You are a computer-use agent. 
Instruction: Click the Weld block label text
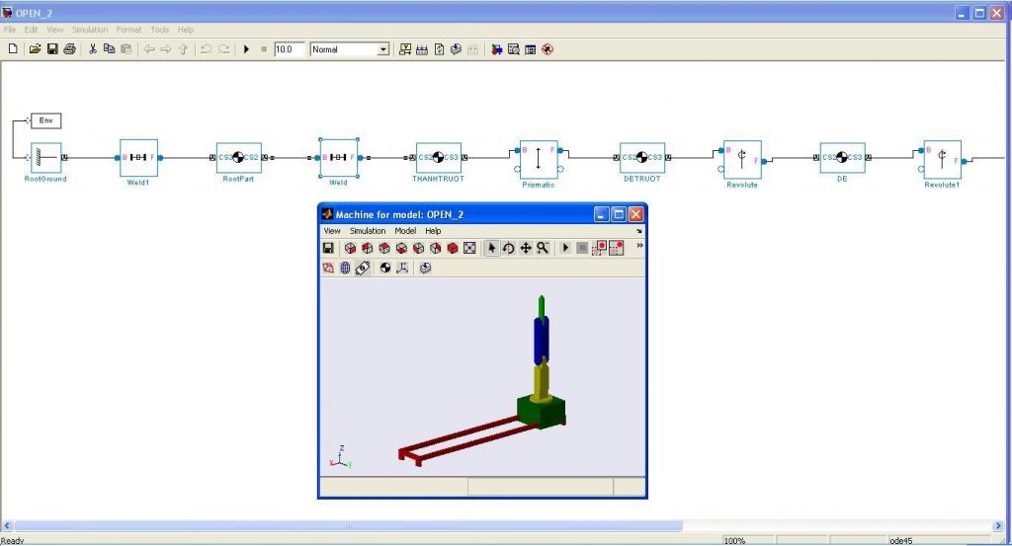(338, 183)
